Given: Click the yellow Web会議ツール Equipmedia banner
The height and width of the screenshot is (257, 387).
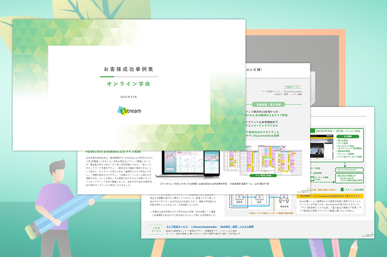Looking at the screenshot, I should click(x=330, y=196).
